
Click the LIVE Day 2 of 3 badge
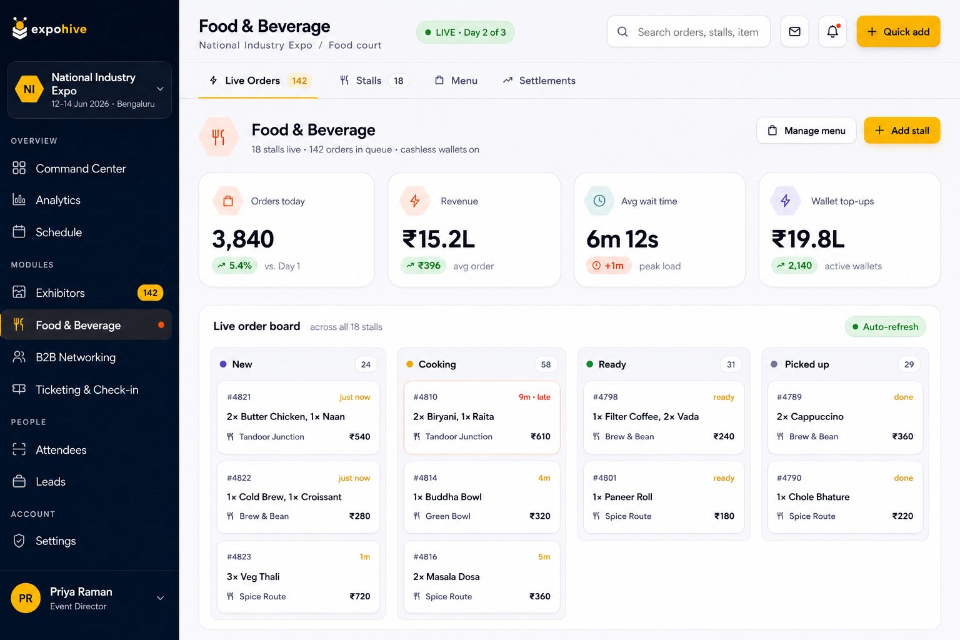[x=465, y=32]
